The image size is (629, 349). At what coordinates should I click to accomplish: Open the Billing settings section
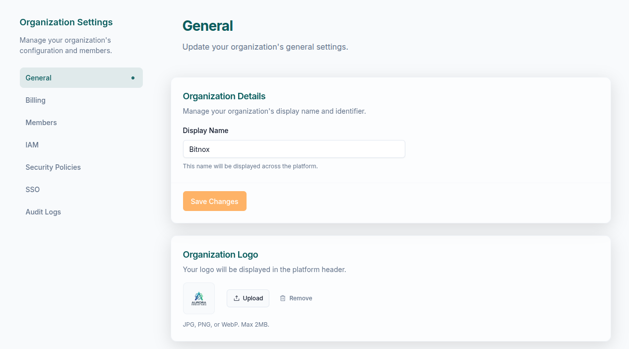(x=36, y=100)
